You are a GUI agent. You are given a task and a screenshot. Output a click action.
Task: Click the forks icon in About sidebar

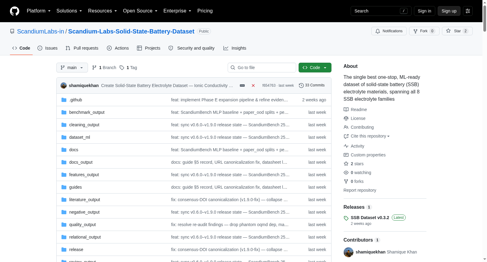click(346, 181)
